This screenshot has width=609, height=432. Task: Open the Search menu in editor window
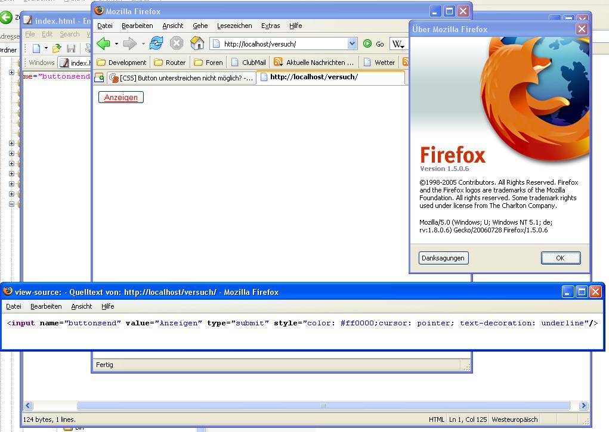[x=70, y=34]
